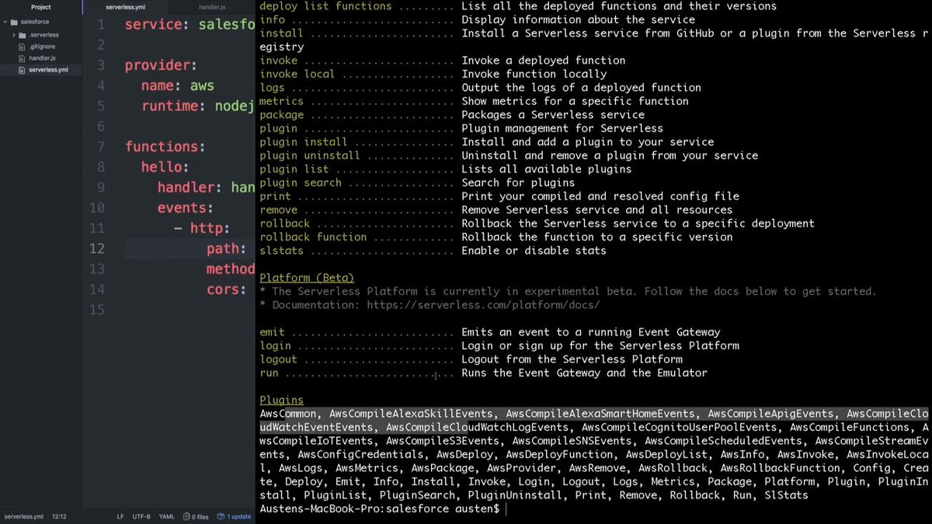Expand the .serverless folder chevron

tap(13, 35)
